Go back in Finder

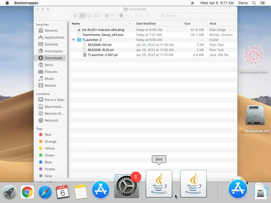(39, 16)
